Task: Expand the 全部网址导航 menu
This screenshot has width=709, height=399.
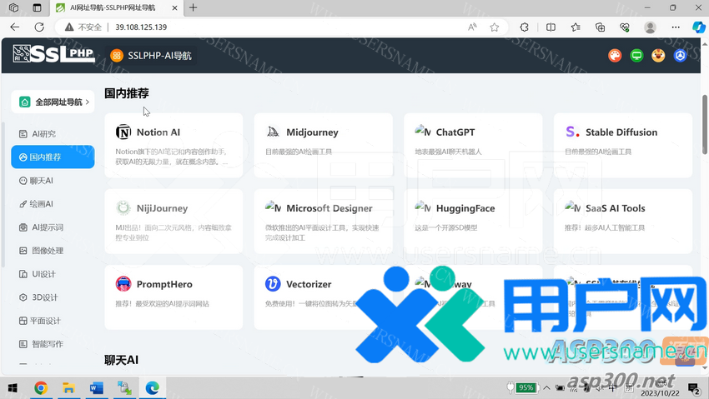Action: pos(53,102)
